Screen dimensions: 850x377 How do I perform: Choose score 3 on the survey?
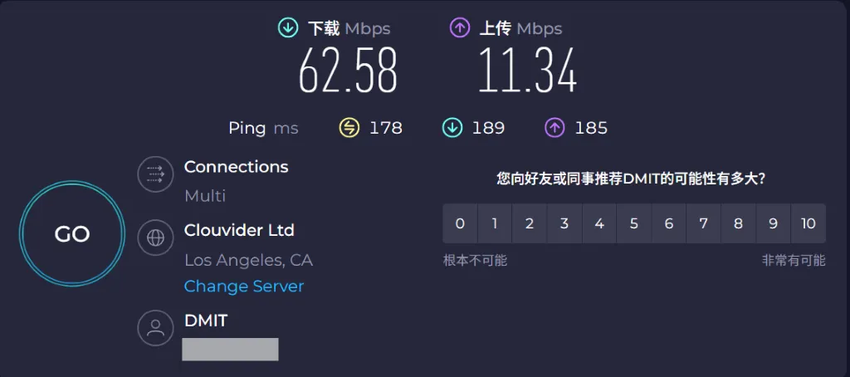coord(564,223)
